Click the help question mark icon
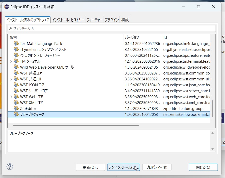 (10, 167)
